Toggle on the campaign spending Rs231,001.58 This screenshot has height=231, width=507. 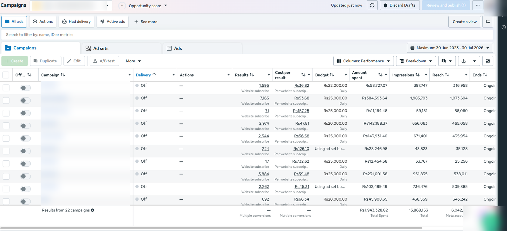tap(25, 177)
